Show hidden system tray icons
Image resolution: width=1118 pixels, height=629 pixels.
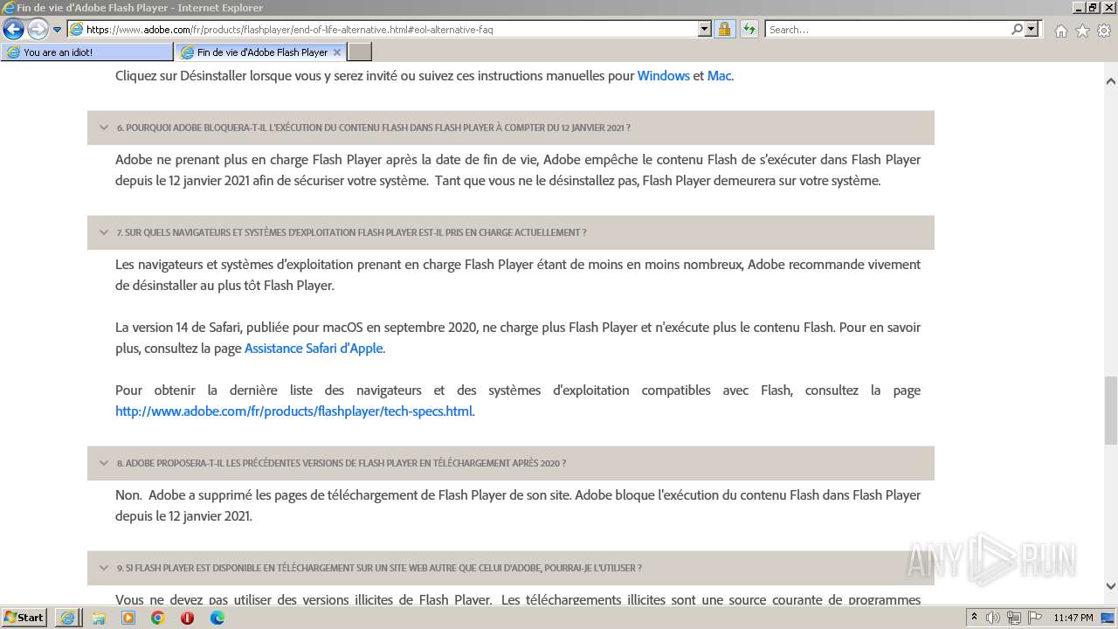pos(975,618)
